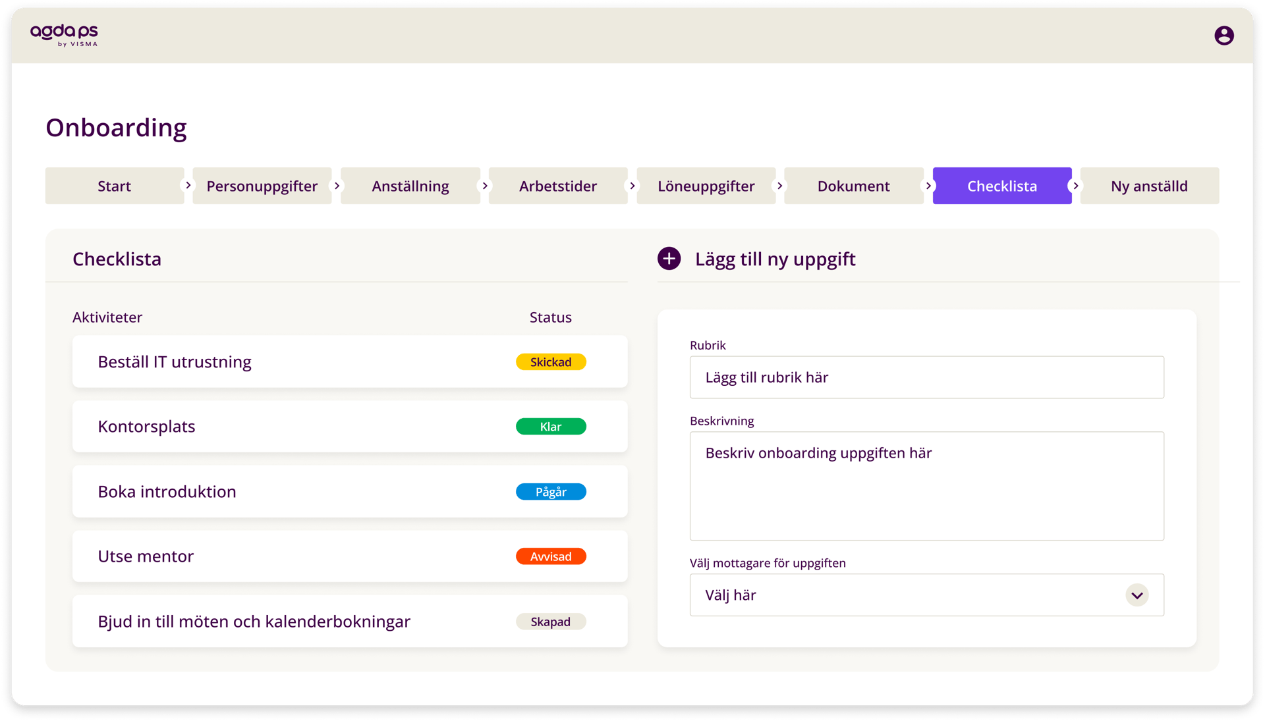Viewport: 1265px width, 721px height.
Task: Open the user account icon
Action: 1225,35
